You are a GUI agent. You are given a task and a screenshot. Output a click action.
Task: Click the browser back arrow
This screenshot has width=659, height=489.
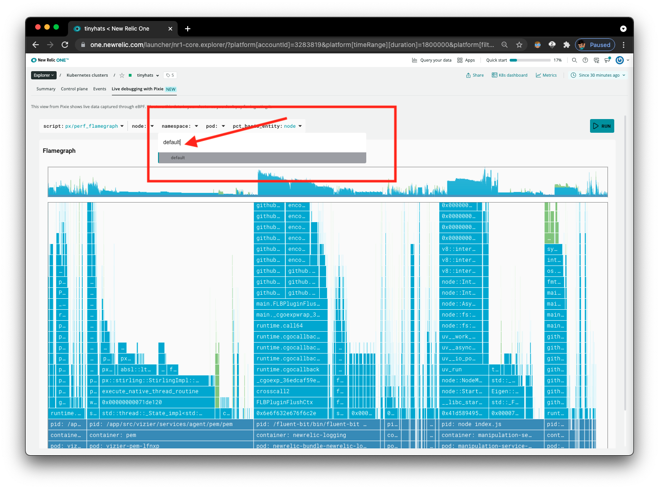click(36, 45)
